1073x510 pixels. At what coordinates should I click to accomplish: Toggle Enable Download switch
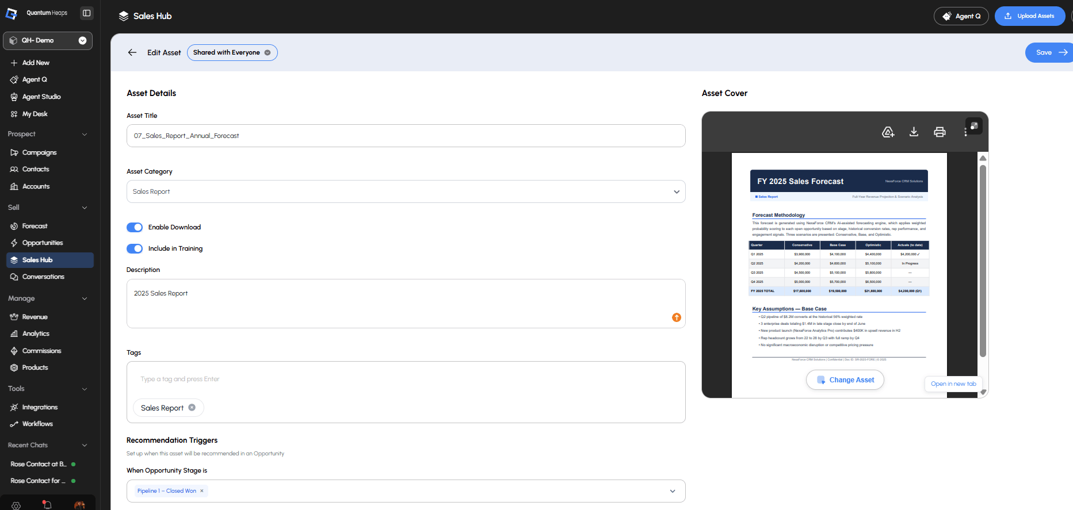click(135, 227)
